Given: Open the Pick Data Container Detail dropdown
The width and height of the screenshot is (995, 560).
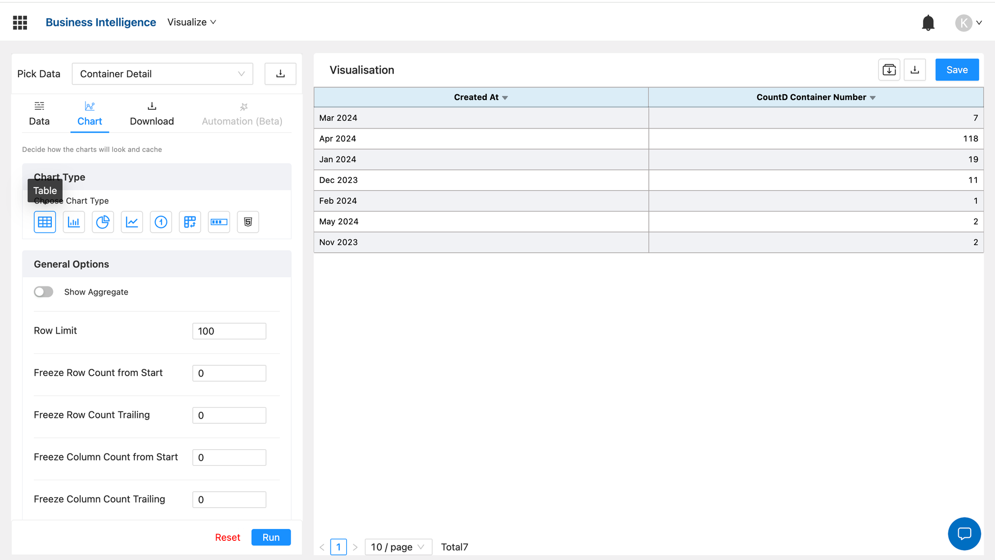Looking at the screenshot, I should pos(162,74).
